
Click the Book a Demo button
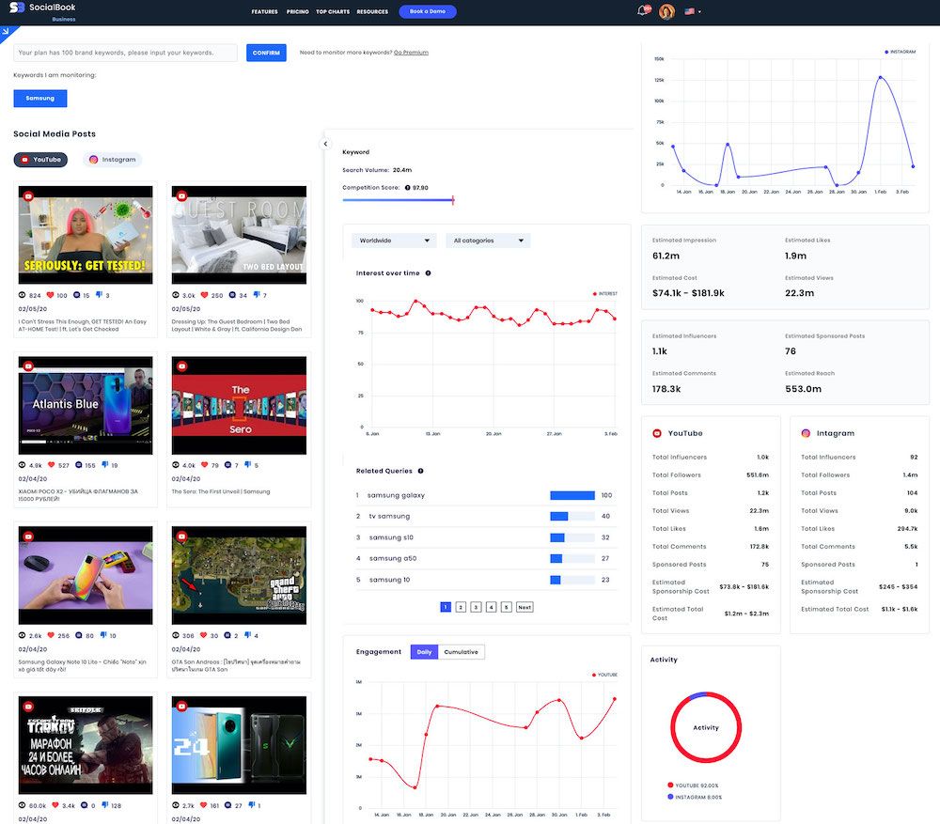pos(428,11)
